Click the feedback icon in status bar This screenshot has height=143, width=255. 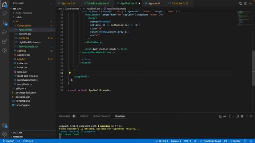(245, 141)
